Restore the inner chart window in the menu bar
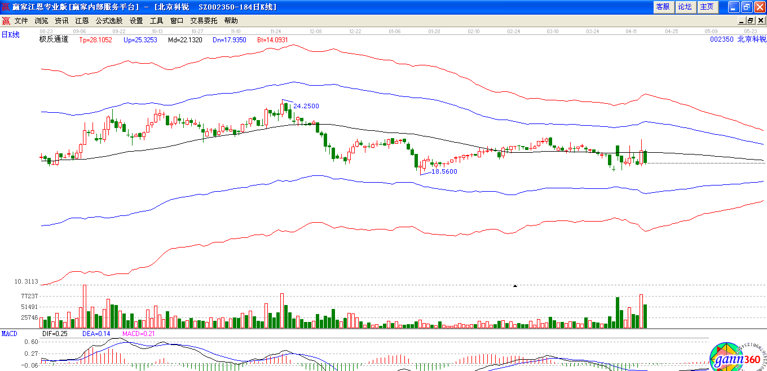The width and height of the screenshot is (767, 371). [x=751, y=21]
